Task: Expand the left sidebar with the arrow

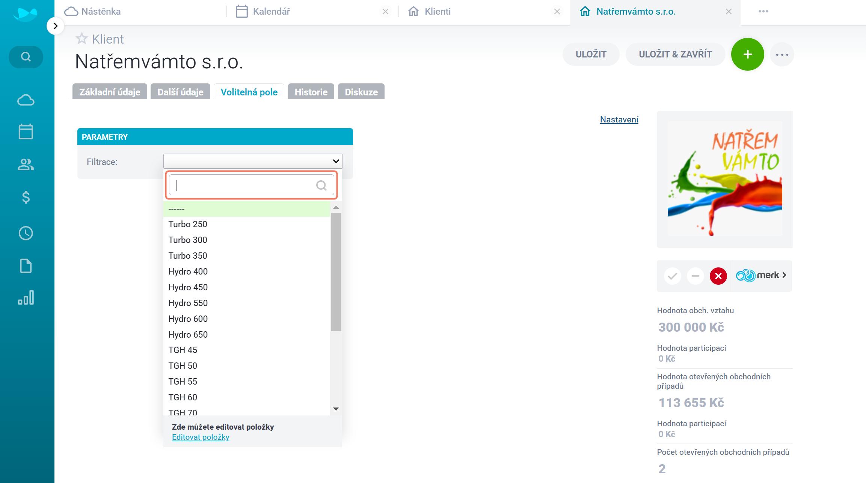Action: [56, 26]
